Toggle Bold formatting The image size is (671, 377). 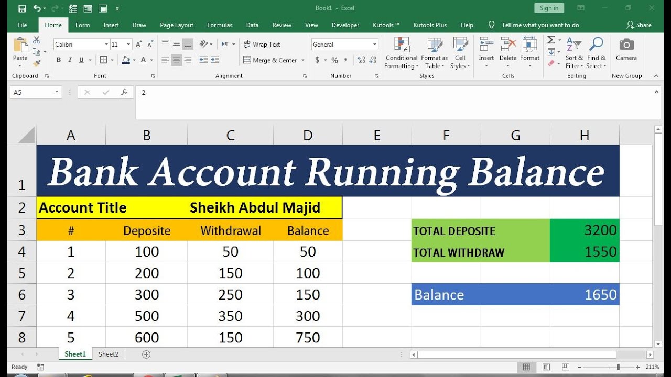coord(59,60)
